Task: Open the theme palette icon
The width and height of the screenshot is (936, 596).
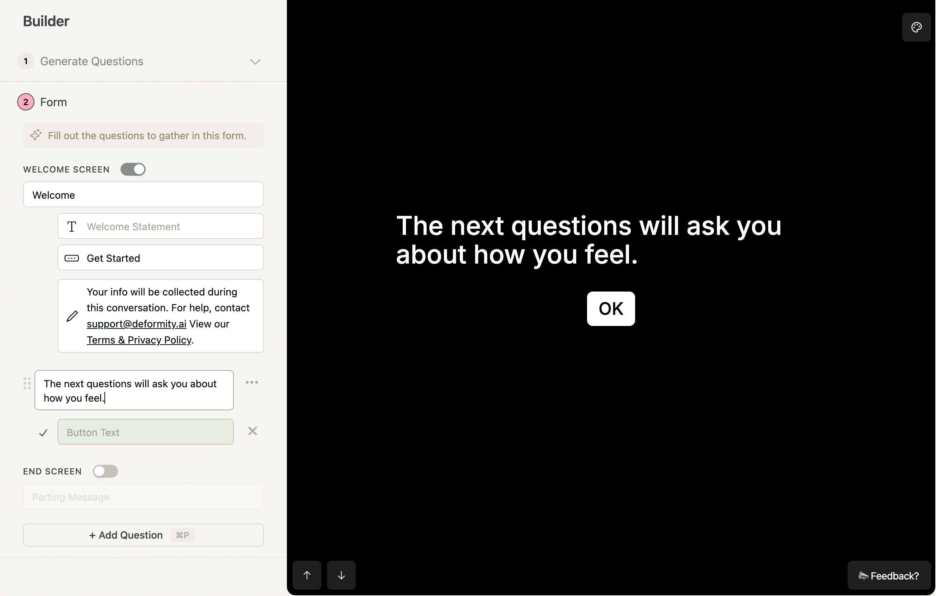Action: point(916,27)
